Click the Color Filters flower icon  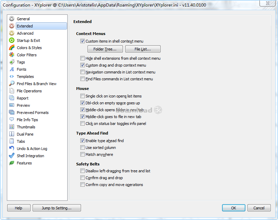[x=12, y=55]
